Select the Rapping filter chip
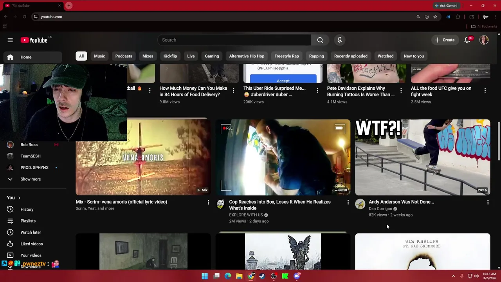 pyautogui.click(x=317, y=56)
